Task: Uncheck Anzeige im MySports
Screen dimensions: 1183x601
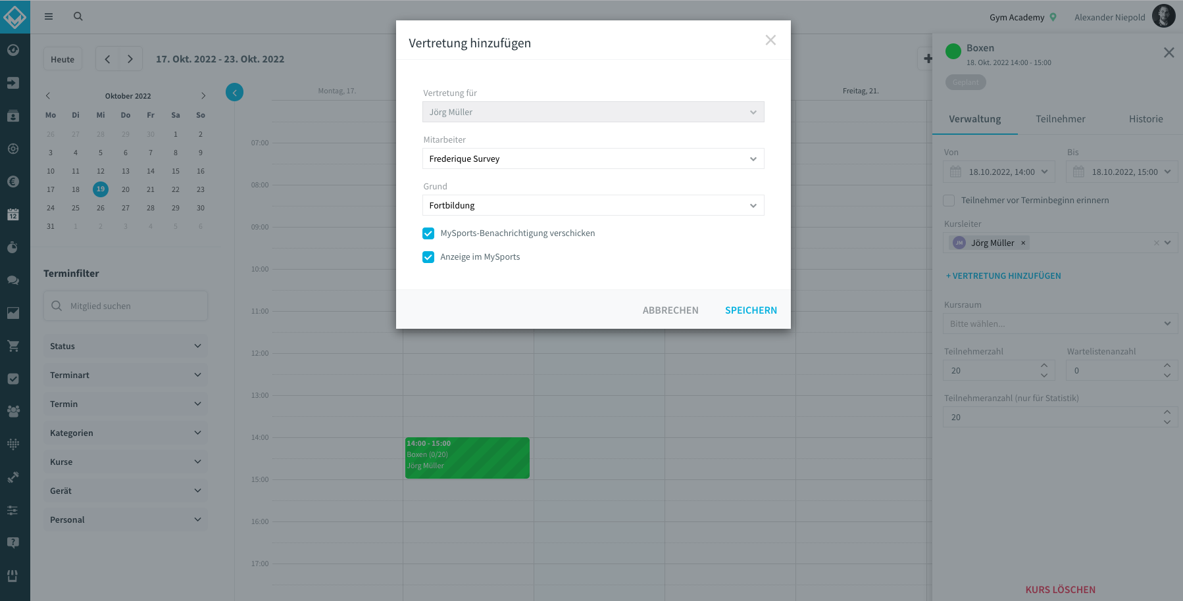Action: tap(428, 257)
